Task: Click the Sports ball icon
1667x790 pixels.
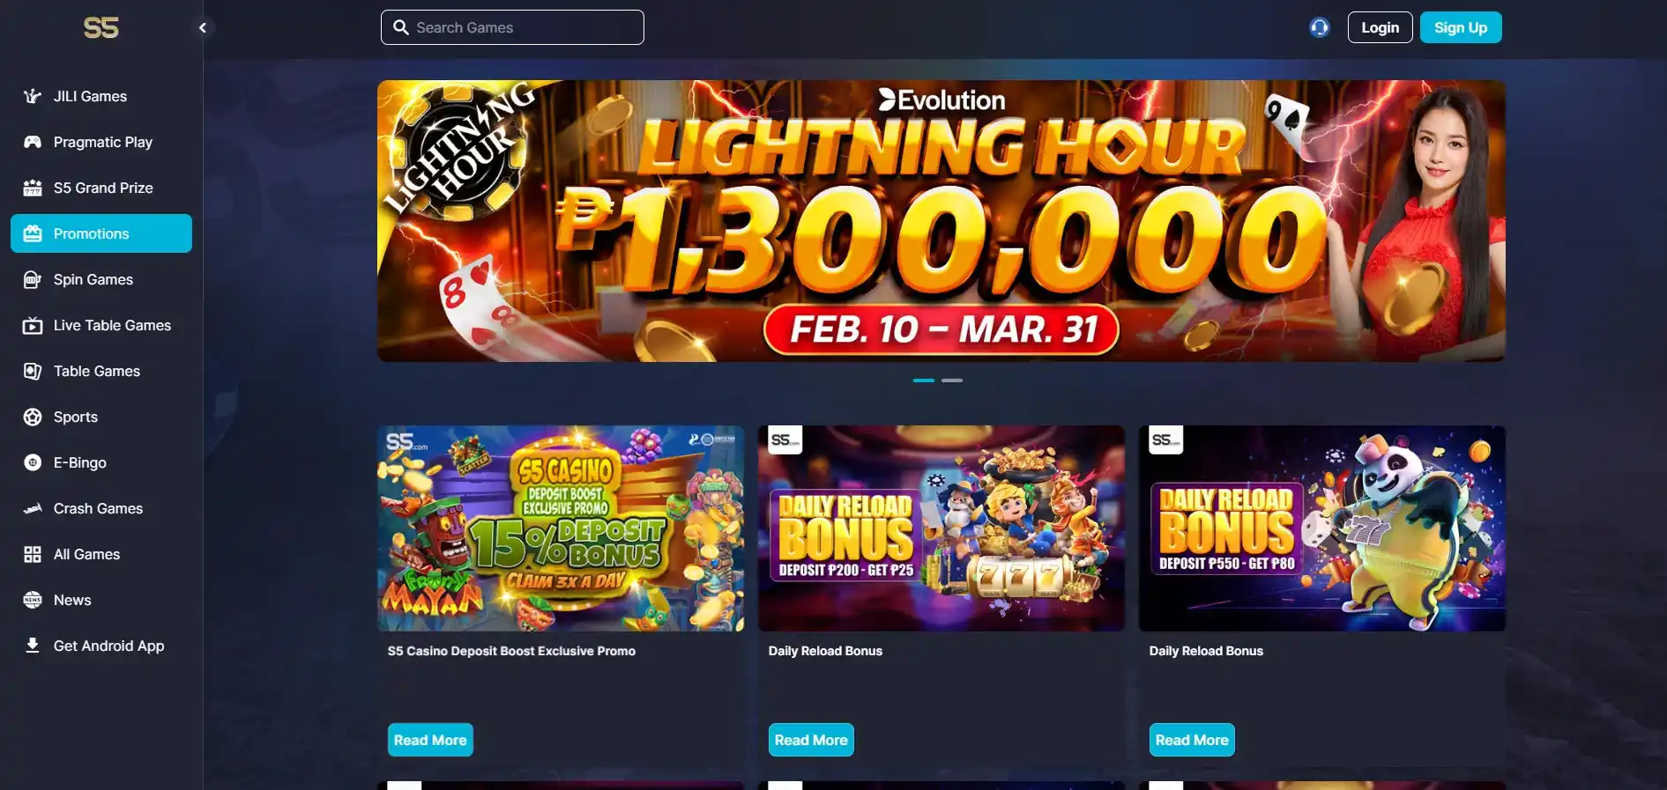Action: (33, 417)
